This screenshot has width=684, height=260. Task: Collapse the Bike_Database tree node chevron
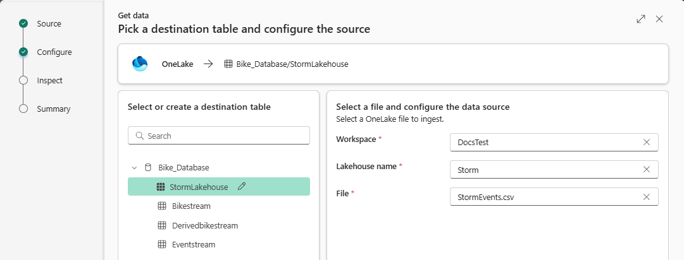pyautogui.click(x=134, y=168)
